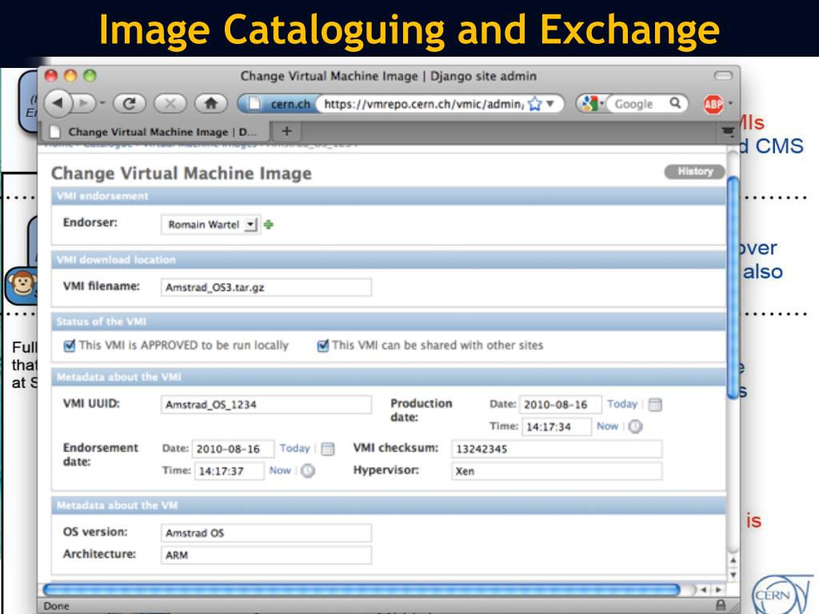Click the search magnifier in the Google box
This screenshot has height=614, width=819.
[675, 103]
